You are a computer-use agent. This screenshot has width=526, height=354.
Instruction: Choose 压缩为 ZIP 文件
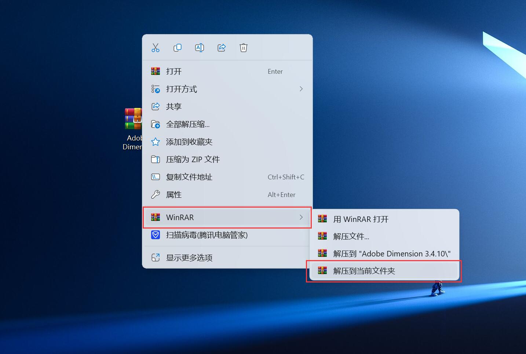[193, 160]
